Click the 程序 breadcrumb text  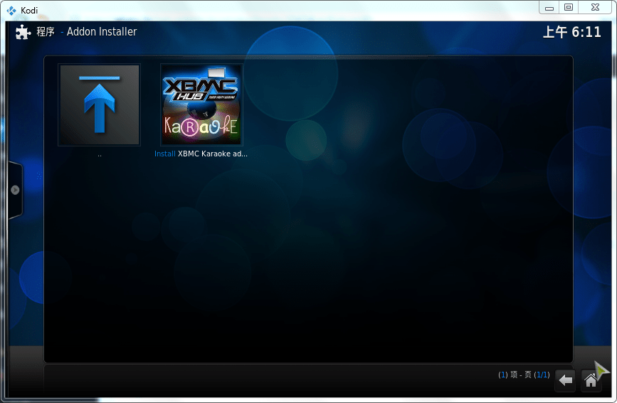pyautogui.click(x=46, y=32)
